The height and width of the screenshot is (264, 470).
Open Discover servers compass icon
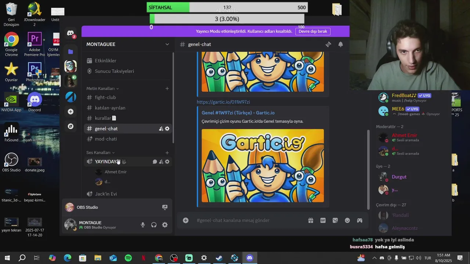click(x=70, y=126)
